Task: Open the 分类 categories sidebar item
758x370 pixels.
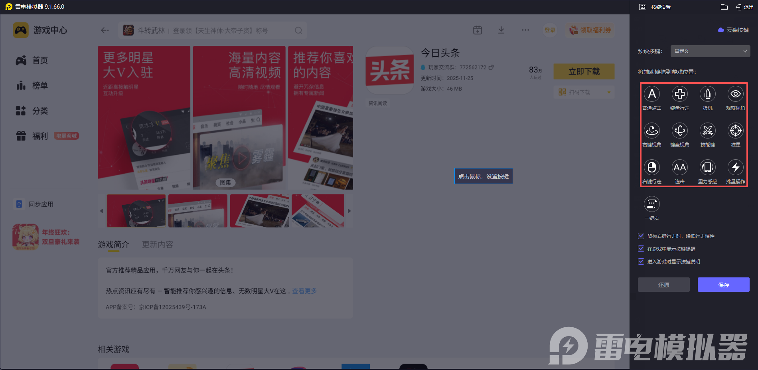Action: click(x=32, y=111)
